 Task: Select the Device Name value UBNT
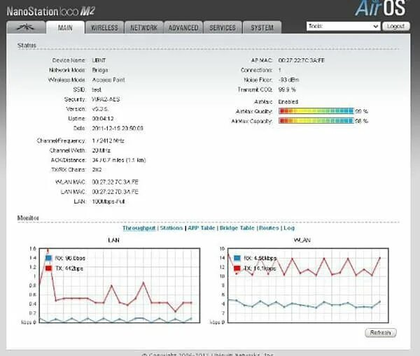coord(99,60)
